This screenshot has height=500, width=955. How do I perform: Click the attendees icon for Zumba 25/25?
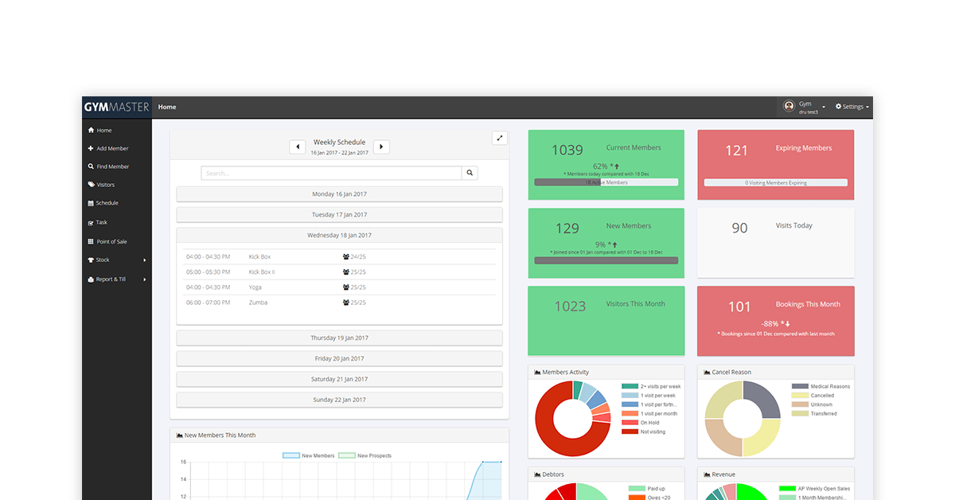click(346, 303)
